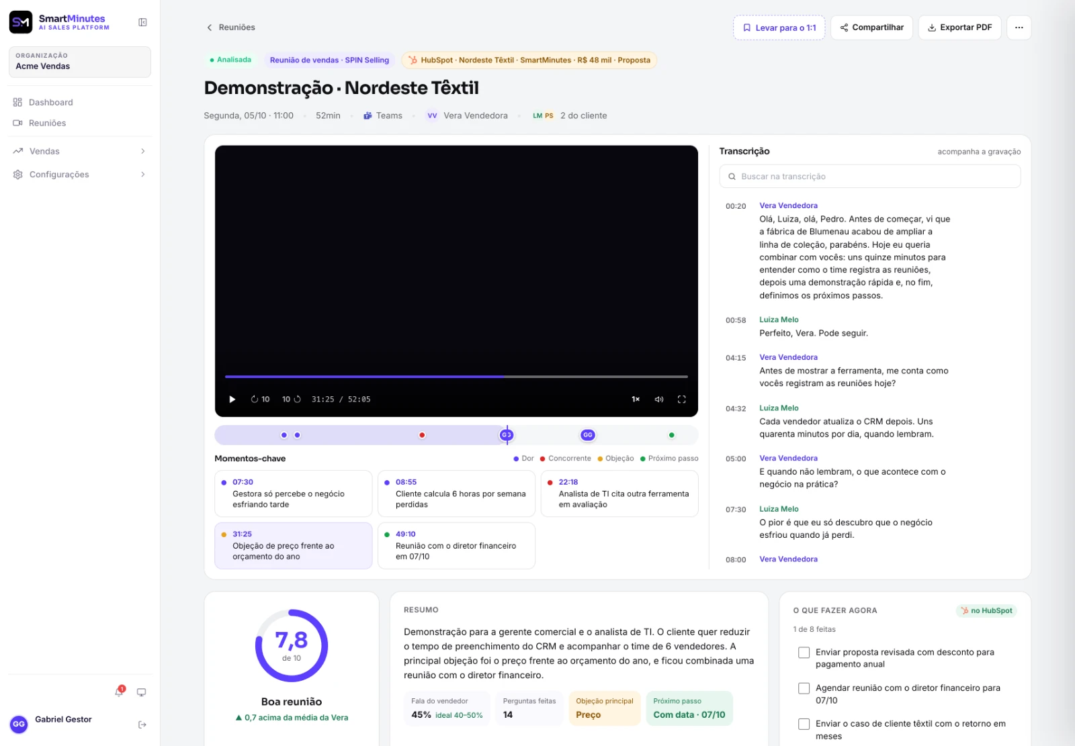Rewind the recording 10 seconds
The height and width of the screenshot is (746, 1075).
(x=260, y=399)
